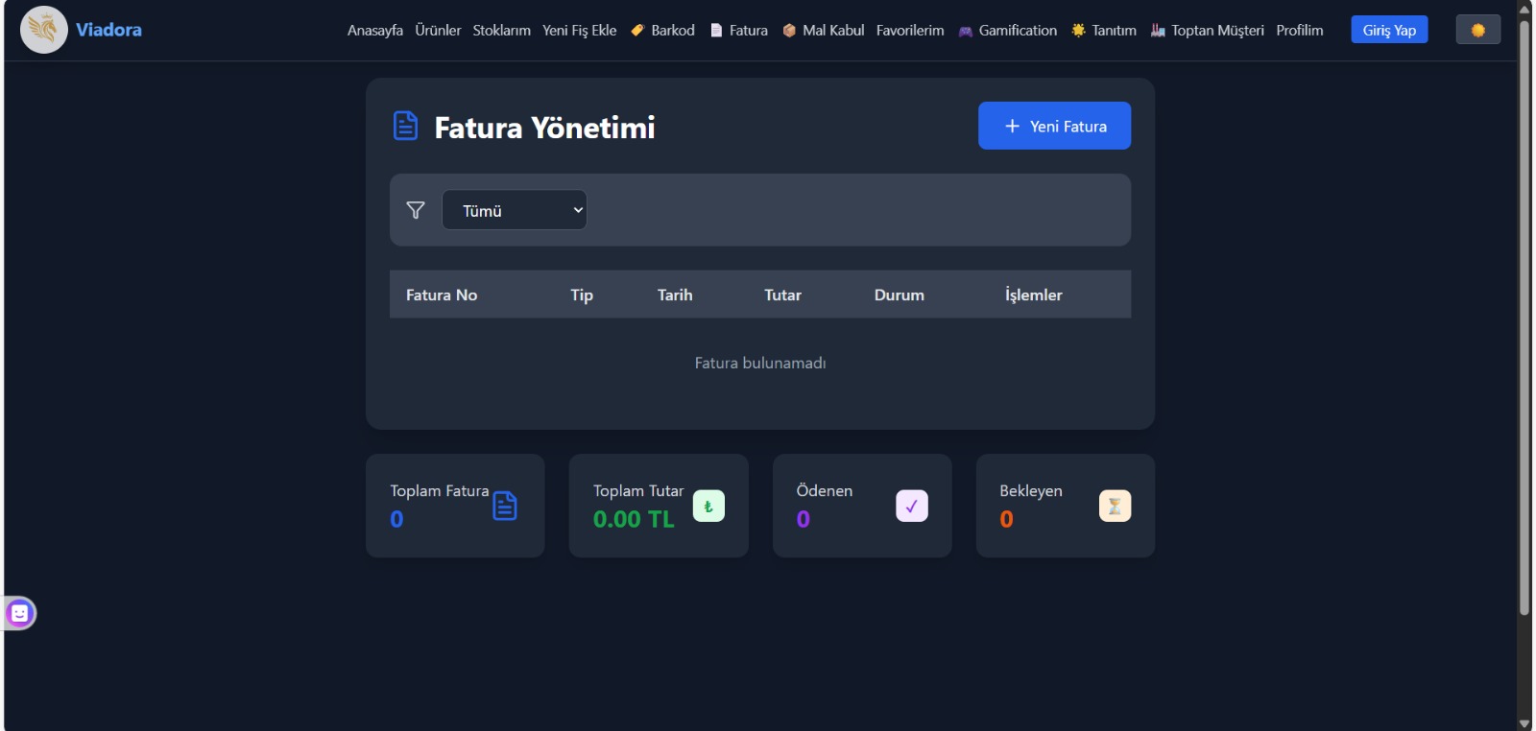This screenshot has width=1536, height=731.
Task: Click the Anasayfa nav link
Action: [374, 30]
